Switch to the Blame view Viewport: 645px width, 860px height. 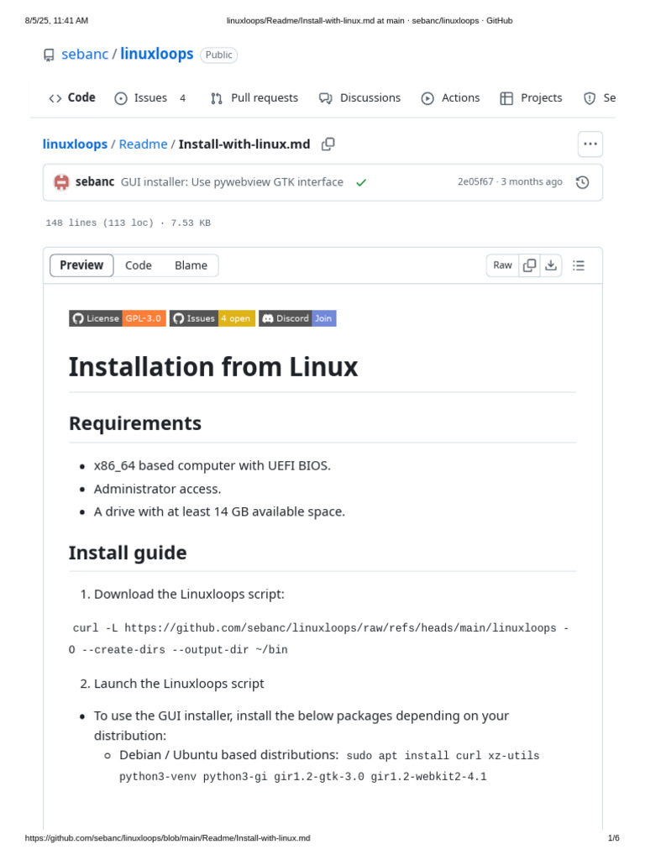pyautogui.click(x=191, y=265)
